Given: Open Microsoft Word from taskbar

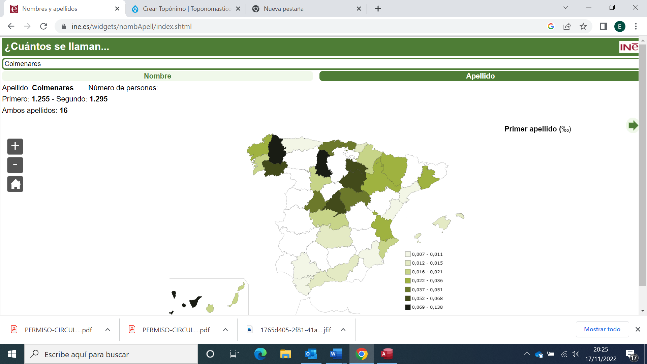Looking at the screenshot, I should 336,354.
